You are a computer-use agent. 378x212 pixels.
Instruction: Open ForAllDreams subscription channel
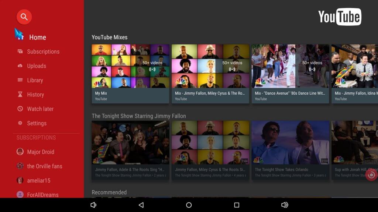(x=42, y=195)
